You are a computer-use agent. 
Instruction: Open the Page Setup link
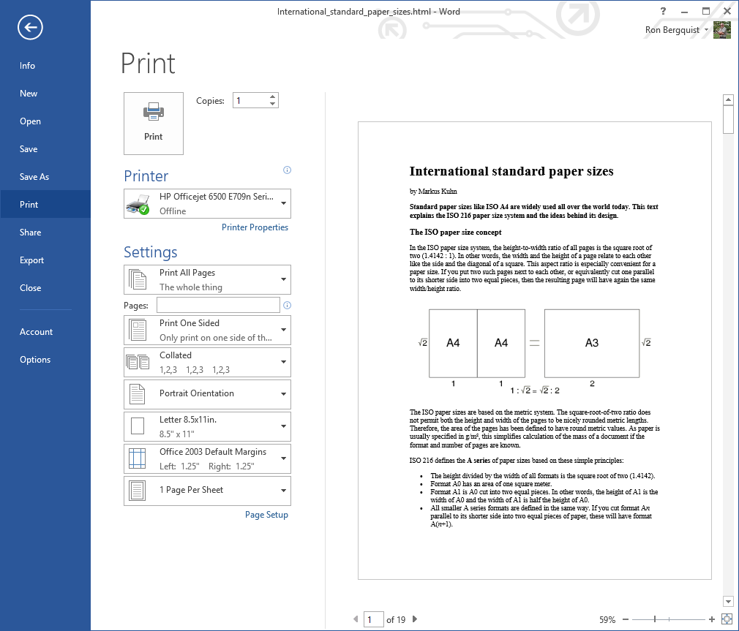[266, 515]
